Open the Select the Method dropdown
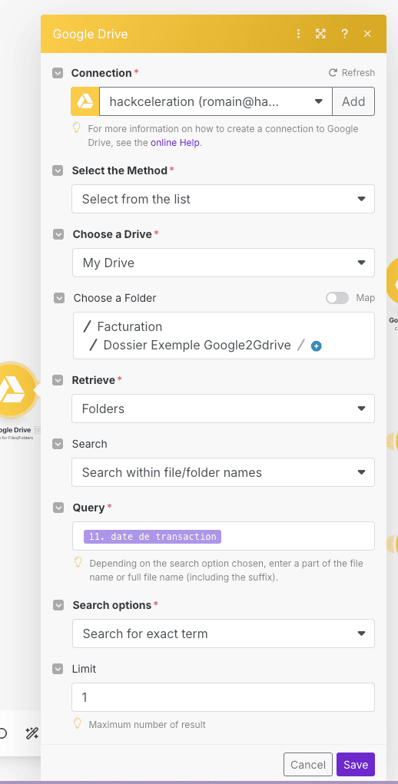Image resolution: width=398 pixels, height=784 pixels. tap(223, 199)
